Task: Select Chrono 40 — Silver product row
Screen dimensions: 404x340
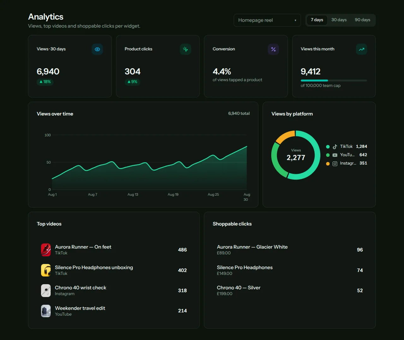Action: [290, 290]
